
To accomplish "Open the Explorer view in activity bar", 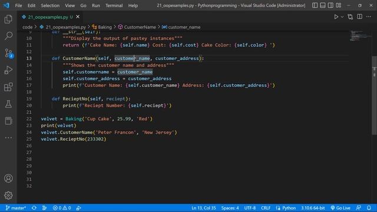I will click(x=8, y=19).
